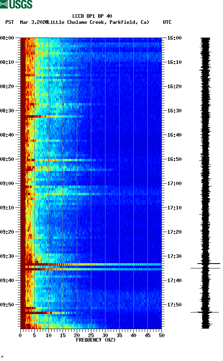Image resolution: width=223 pixels, height=361 pixels.
Task: Click the '17:00' UTC time label
Action: coord(174,184)
